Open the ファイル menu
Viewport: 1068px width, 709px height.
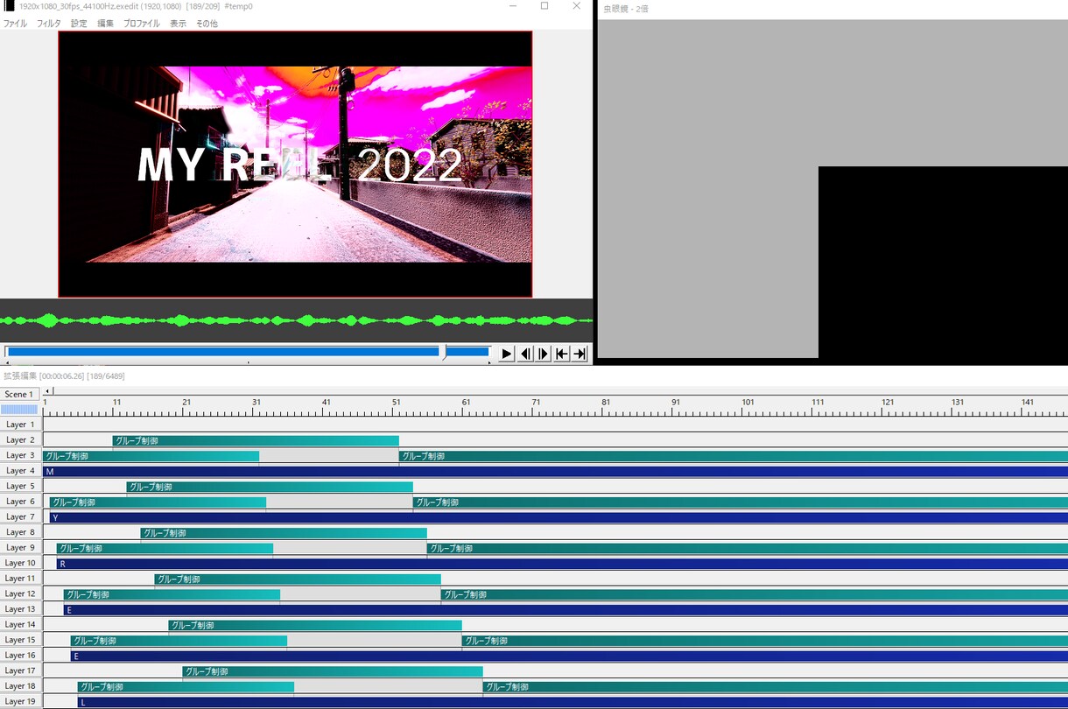point(15,24)
